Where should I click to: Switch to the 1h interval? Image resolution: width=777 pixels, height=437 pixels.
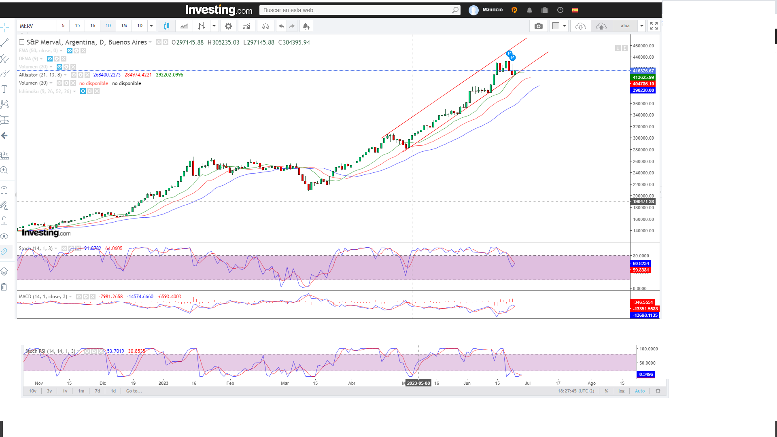[x=93, y=26]
